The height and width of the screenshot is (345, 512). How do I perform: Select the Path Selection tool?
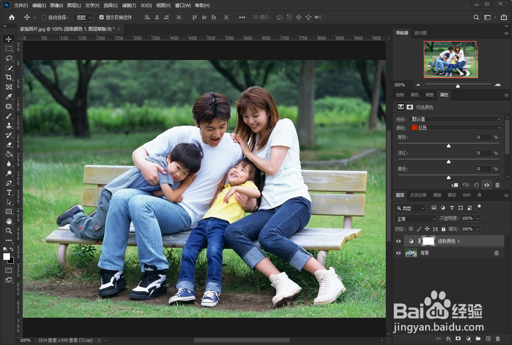pos(9,202)
